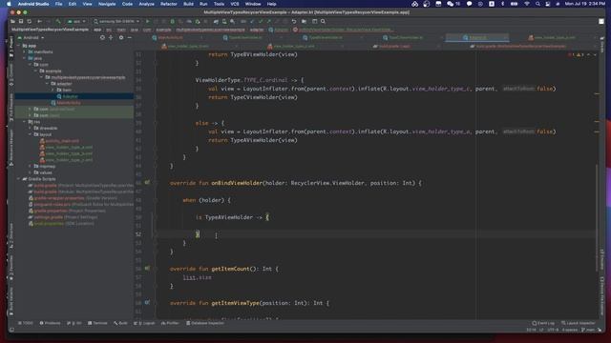This screenshot has width=611, height=343.
Task: Expand mipmap folder arrow
Action: tap(31, 166)
